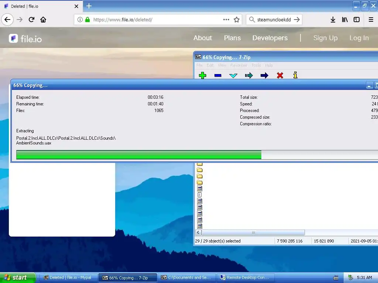
Task: Click the 5:31 AM taskbar clock
Action: click(x=364, y=277)
